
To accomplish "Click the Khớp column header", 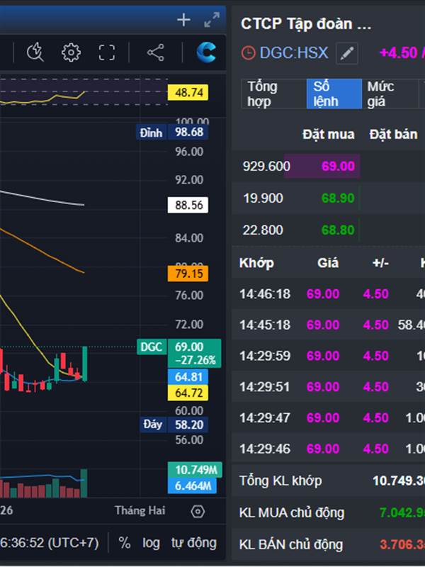I will [256, 263].
